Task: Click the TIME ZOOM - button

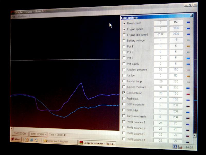Action: click(x=20, y=134)
